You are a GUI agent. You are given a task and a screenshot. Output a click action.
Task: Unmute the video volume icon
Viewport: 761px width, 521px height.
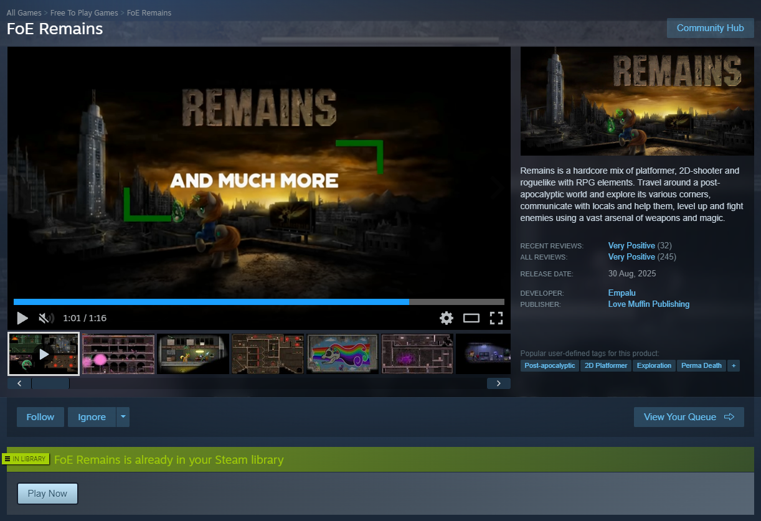(46, 318)
